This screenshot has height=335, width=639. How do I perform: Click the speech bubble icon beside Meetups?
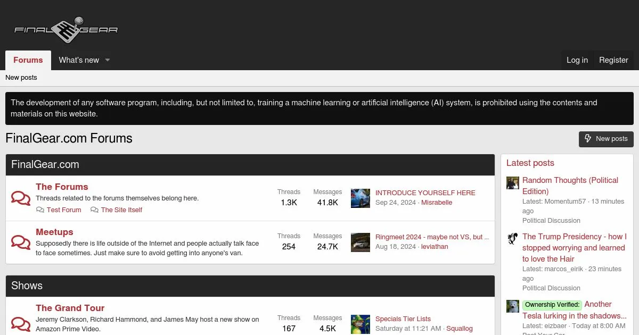[x=21, y=242]
